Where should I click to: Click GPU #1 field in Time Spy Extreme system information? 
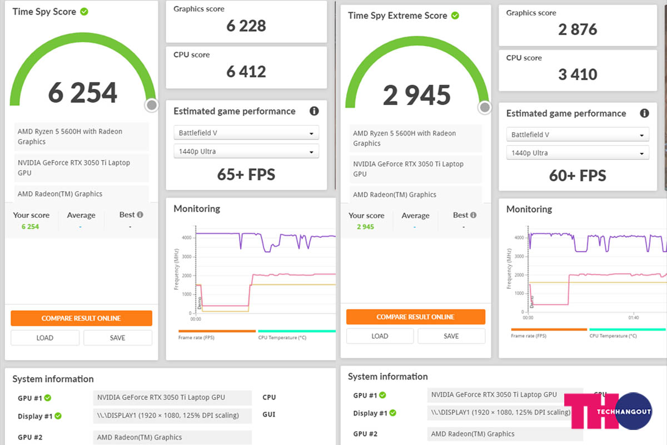[505, 394]
